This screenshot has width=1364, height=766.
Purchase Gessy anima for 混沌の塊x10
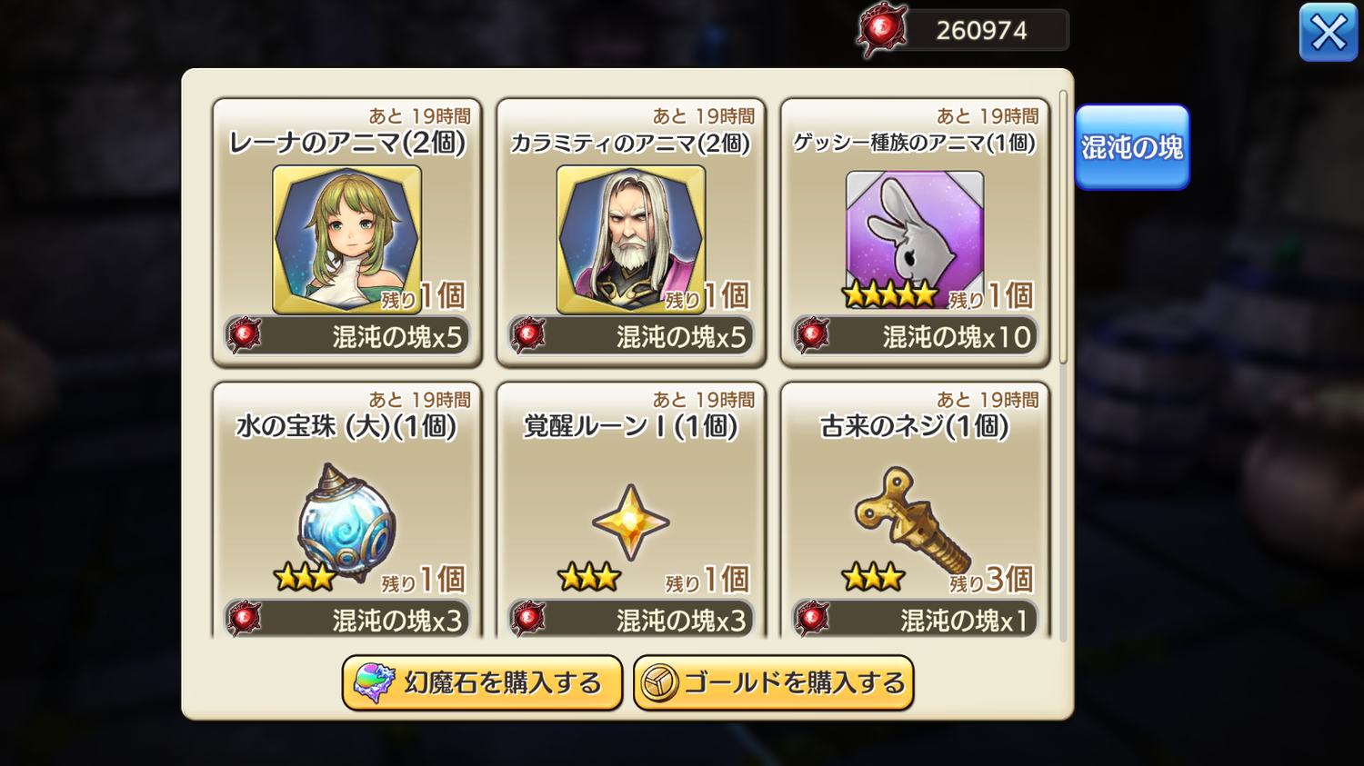click(915, 336)
